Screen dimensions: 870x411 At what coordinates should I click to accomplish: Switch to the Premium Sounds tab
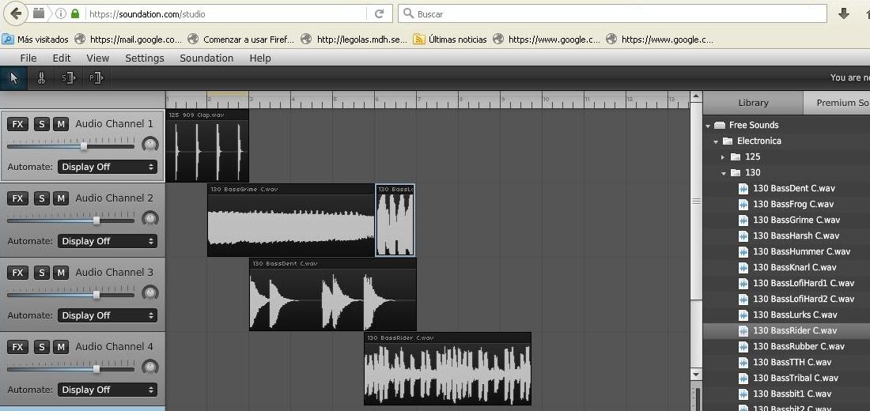(x=837, y=103)
